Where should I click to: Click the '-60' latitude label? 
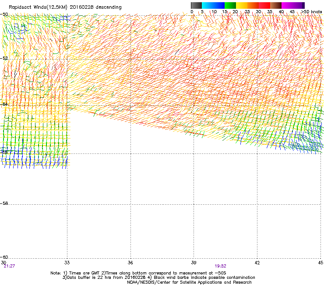pyautogui.click(x=4, y=257)
